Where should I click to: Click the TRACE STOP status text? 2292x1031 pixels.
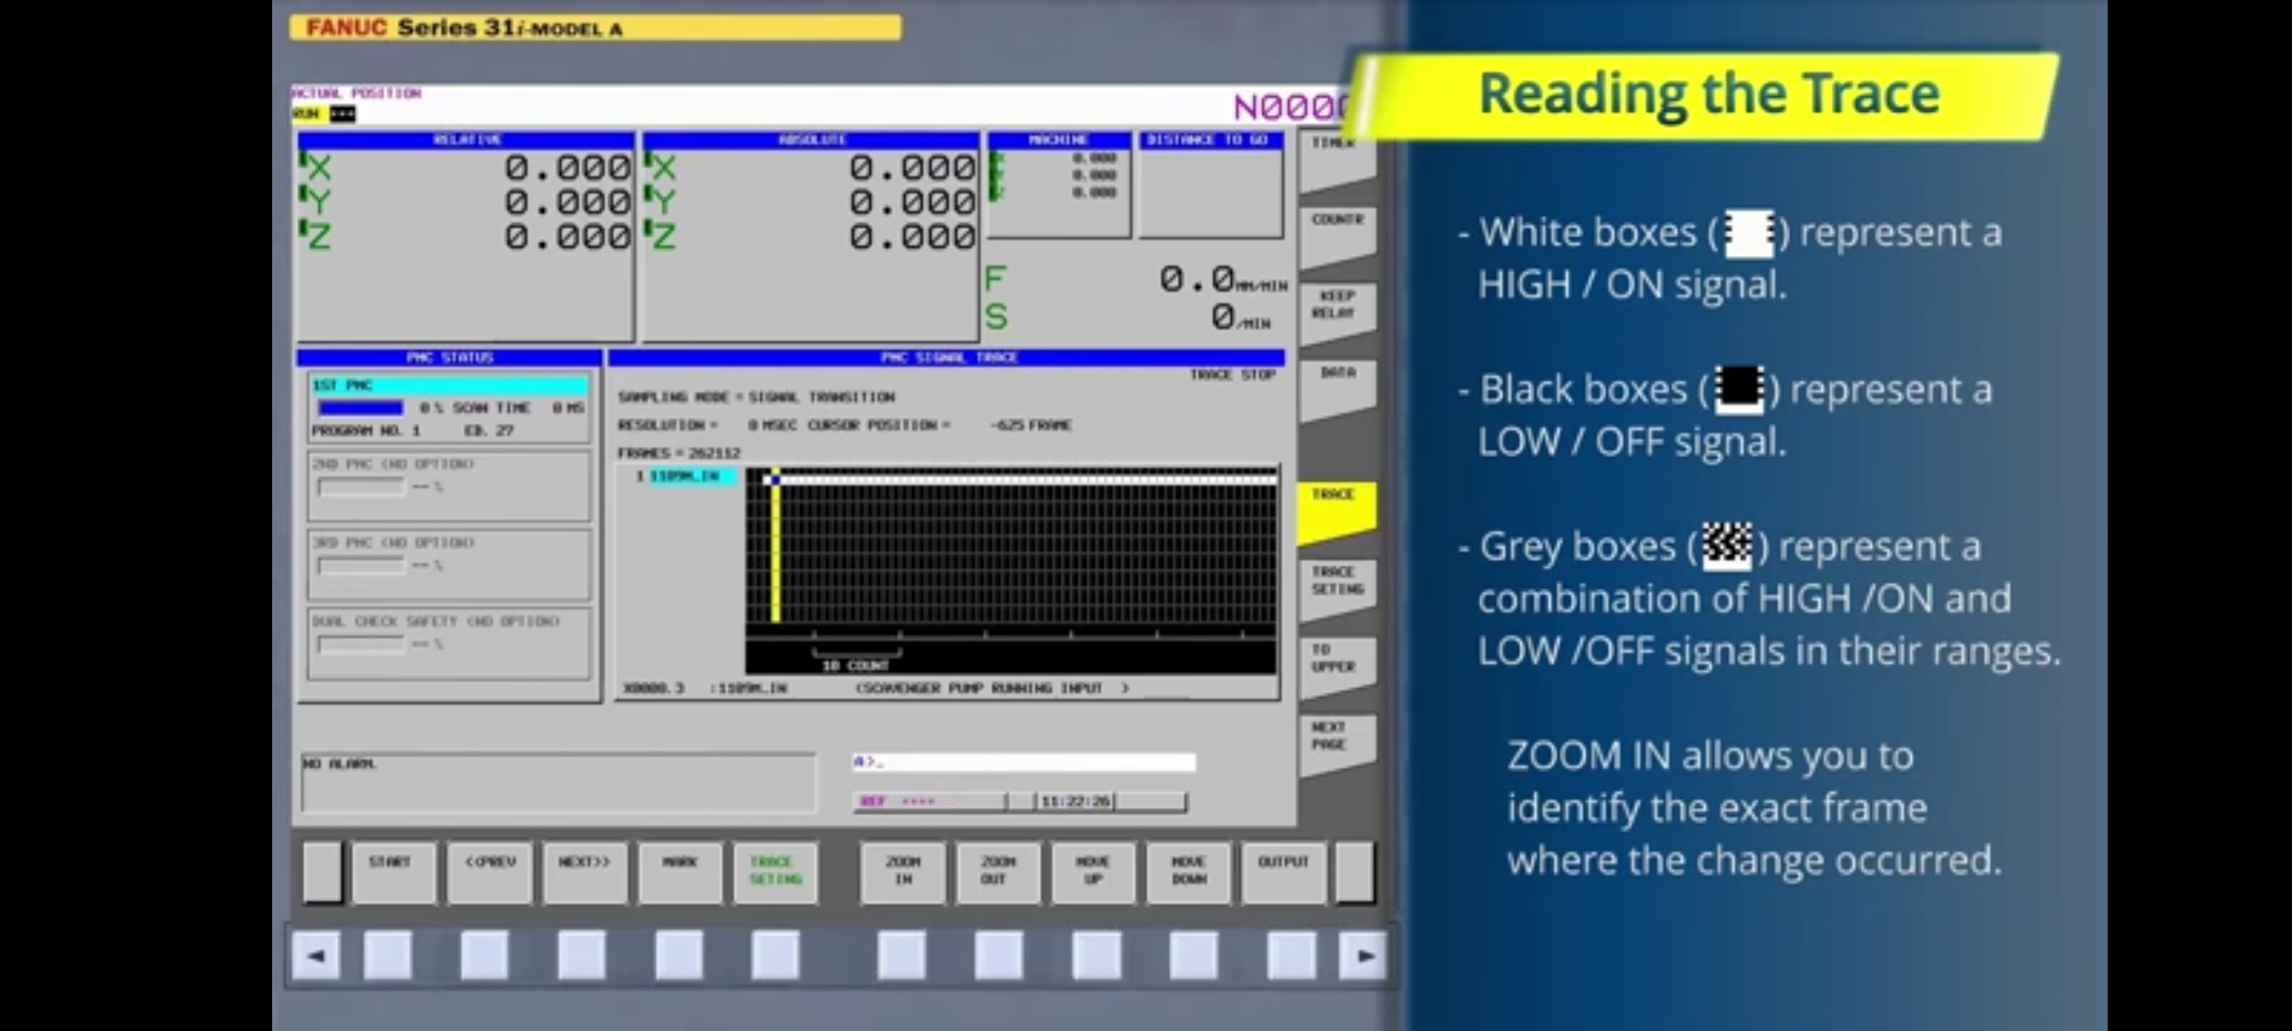(x=1233, y=375)
